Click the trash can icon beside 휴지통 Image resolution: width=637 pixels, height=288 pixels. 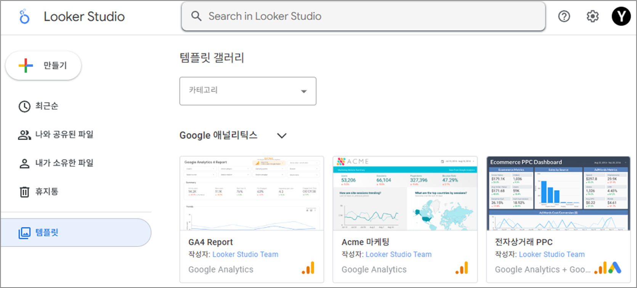tap(24, 192)
